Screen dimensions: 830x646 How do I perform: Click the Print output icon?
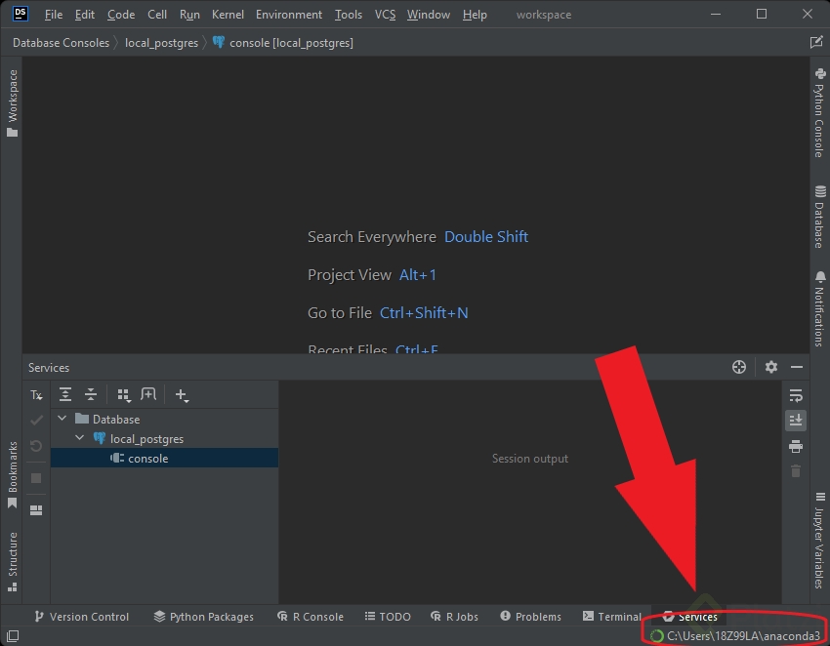tap(796, 446)
